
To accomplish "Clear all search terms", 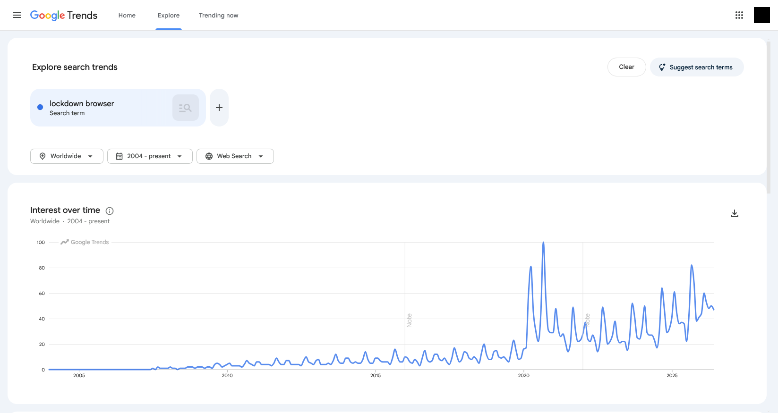I will click(x=626, y=67).
